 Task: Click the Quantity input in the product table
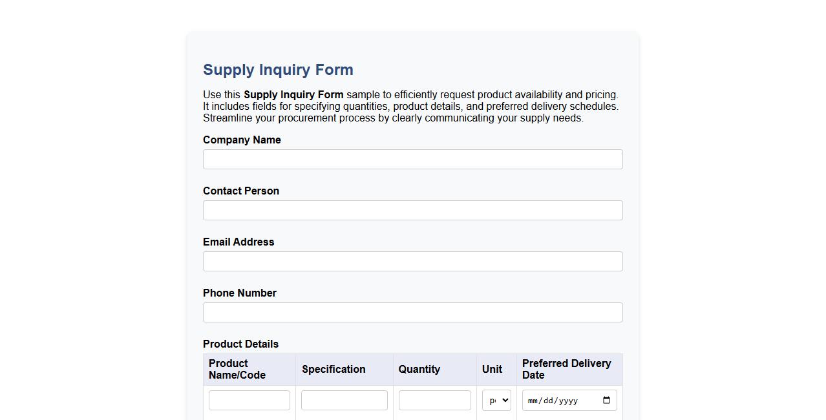(434, 400)
